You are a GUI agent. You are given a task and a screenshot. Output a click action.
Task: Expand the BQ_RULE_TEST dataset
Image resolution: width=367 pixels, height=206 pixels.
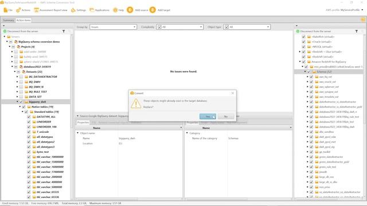coord(17,92)
